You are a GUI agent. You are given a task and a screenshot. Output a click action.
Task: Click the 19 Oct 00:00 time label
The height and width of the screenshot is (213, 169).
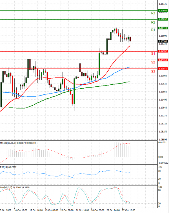[x=52, y=210]
